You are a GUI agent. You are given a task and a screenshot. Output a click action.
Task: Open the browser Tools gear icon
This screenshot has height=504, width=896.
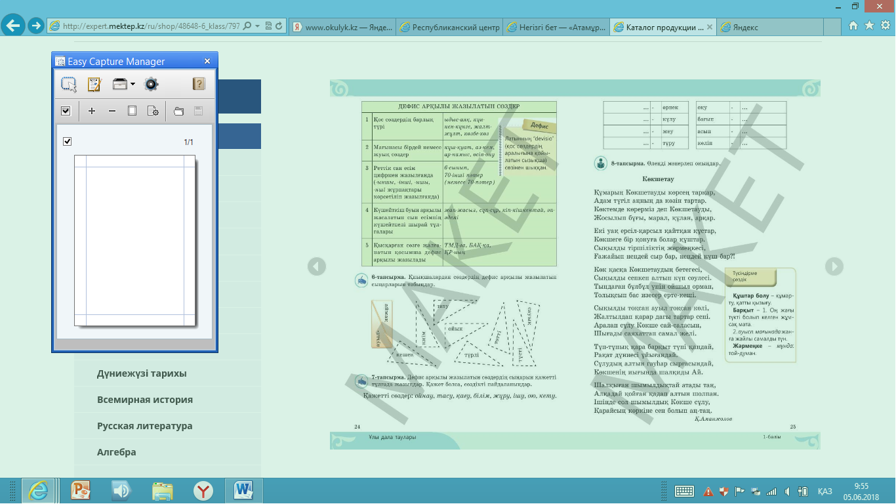tap(885, 26)
